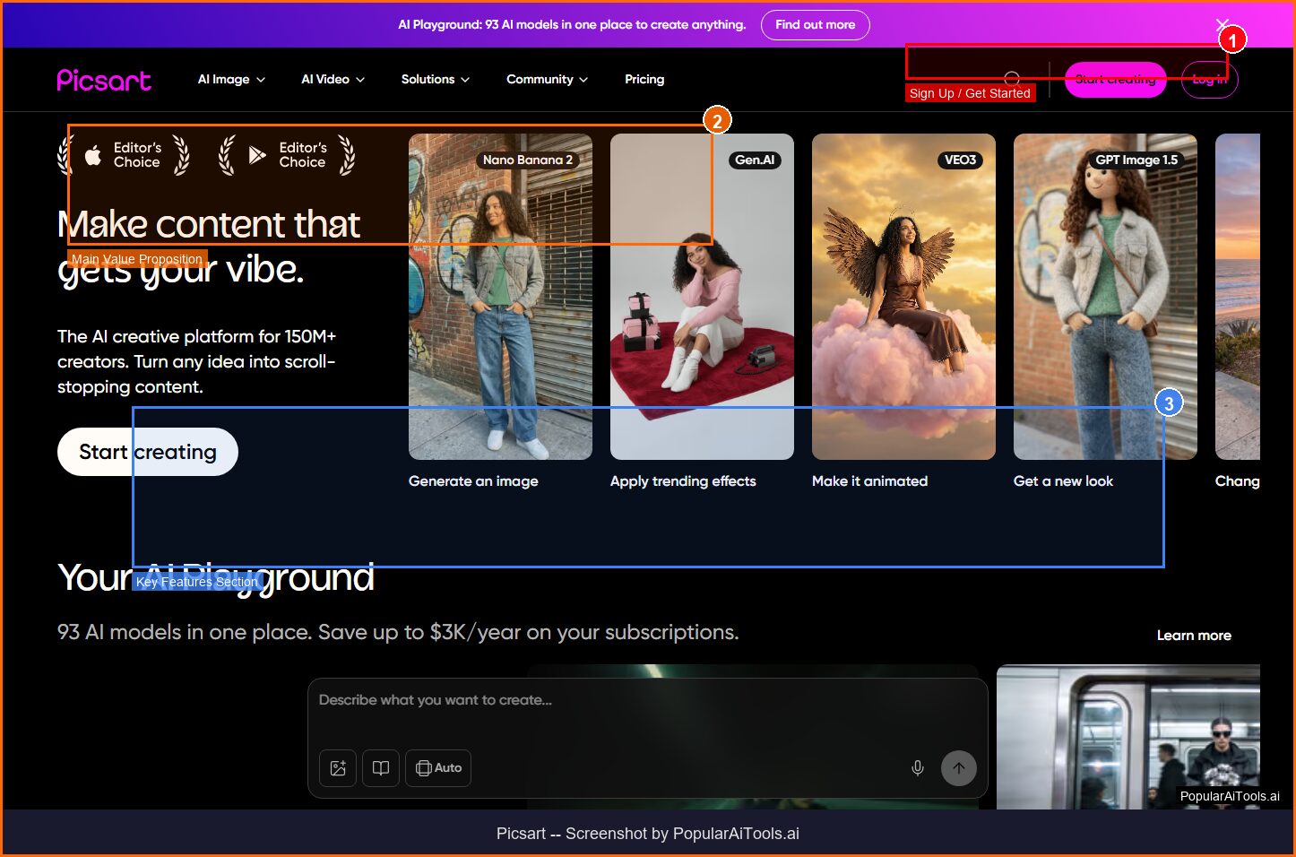
Task: Open the AI Video menu
Action: (x=332, y=79)
